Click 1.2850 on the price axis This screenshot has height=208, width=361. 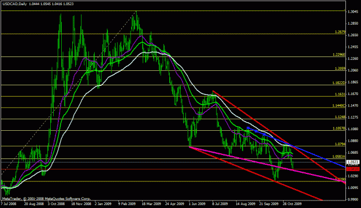(353, 23)
